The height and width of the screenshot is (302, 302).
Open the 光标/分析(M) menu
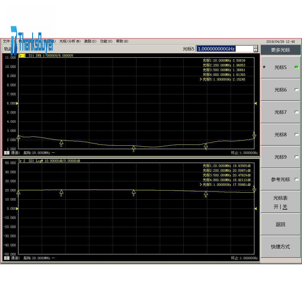click(x=70, y=41)
